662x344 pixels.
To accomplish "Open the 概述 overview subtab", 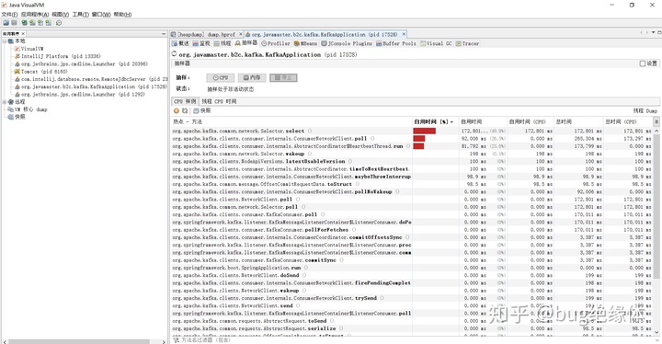I will coord(181,43).
